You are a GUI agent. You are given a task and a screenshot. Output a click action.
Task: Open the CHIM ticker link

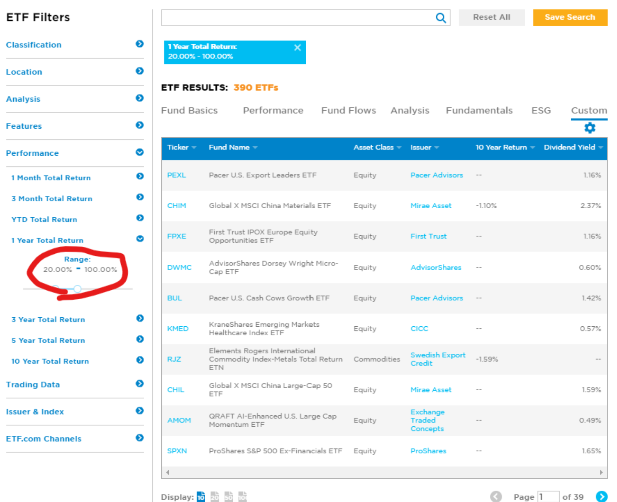(177, 206)
